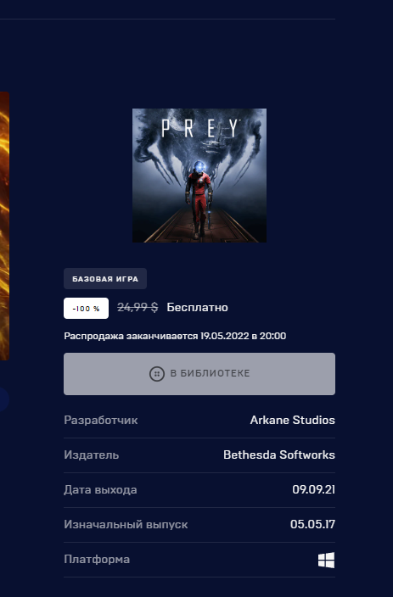Open Bethesda Softworks publisher link
Image resolution: width=393 pixels, height=597 pixels.
point(279,455)
